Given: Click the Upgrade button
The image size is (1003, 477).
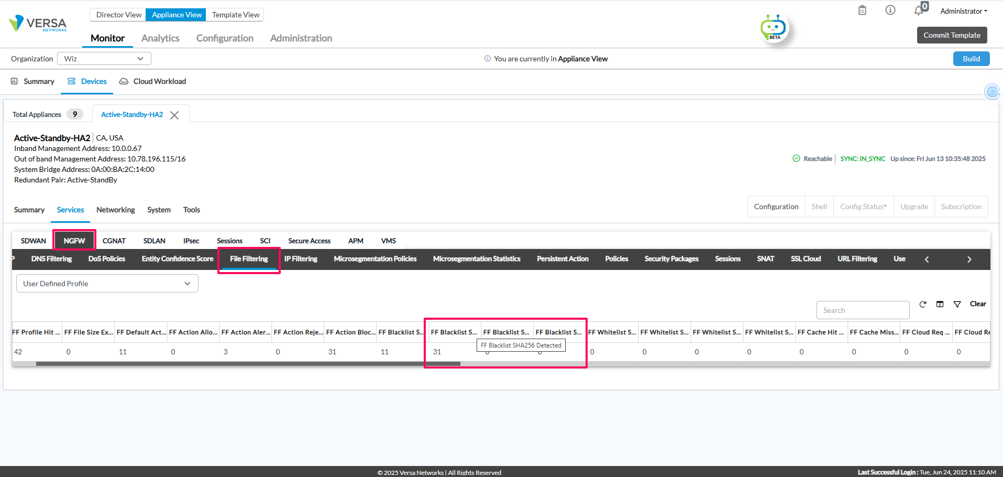Looking at the screenshot, I should click(x=914, y=207).
